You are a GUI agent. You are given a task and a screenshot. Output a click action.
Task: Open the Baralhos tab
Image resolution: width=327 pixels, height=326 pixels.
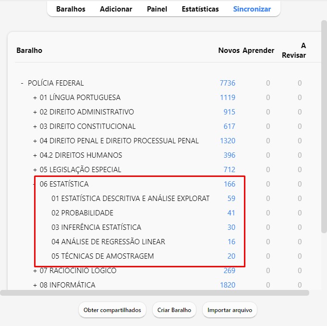[71, 9]
